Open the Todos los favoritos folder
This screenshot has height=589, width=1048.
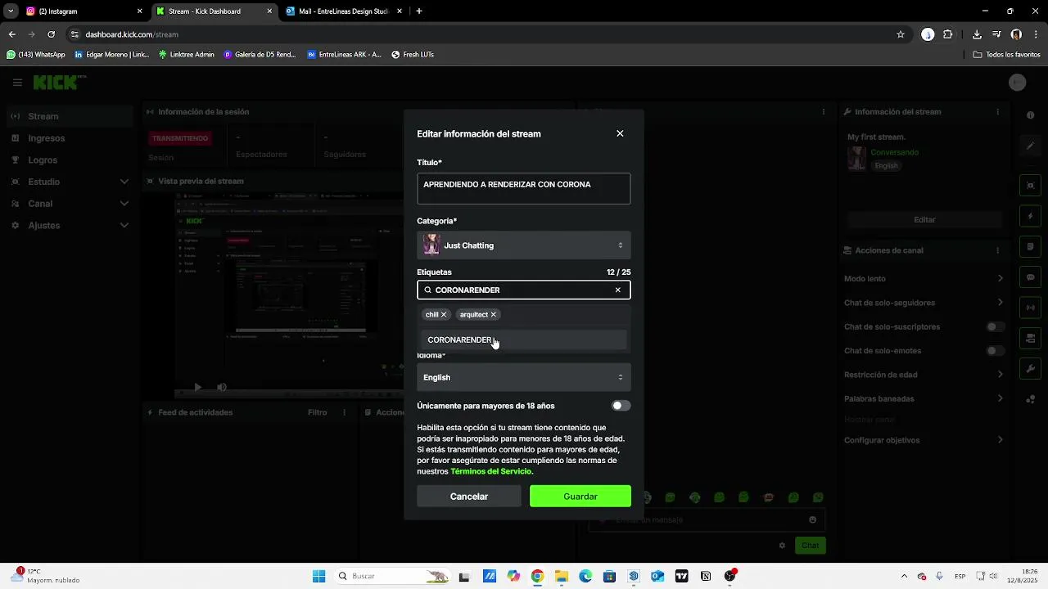[x=1007, y=55]
